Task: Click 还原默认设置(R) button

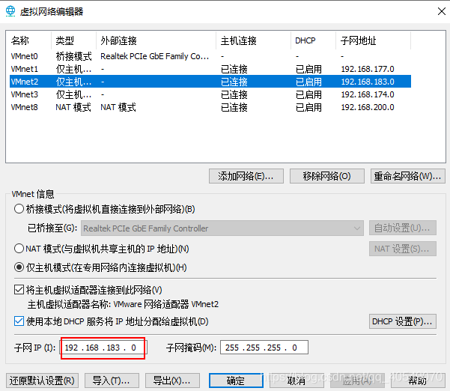Action: [x=42, y=381]
